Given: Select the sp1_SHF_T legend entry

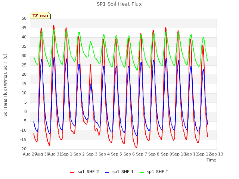Looking at the screenshot, I should [x=154, y=172].
